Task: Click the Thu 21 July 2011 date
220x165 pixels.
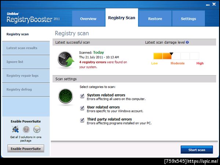Action: (99, 57)
